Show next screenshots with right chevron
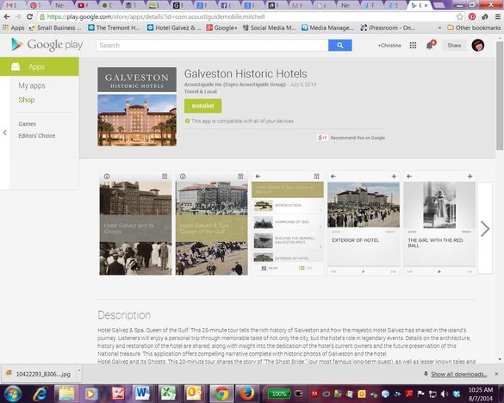Screen dimensions: 504x403 pos(485,228)
